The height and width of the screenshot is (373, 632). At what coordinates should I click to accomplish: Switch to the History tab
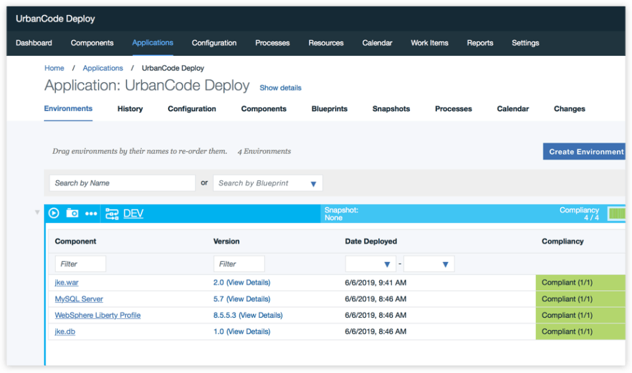click(x=130, y=109)
